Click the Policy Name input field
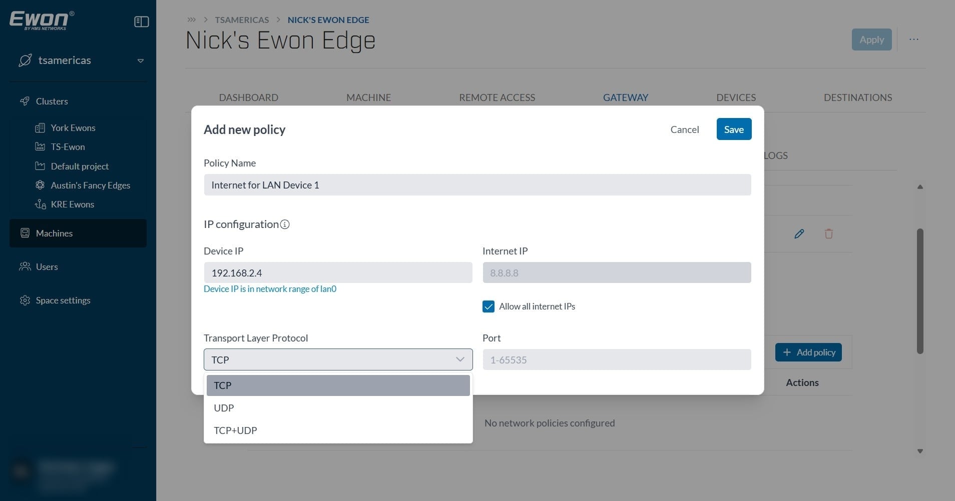Image resolution: width=955 pixels, height=501 pixels. click(x=477, y=185)
